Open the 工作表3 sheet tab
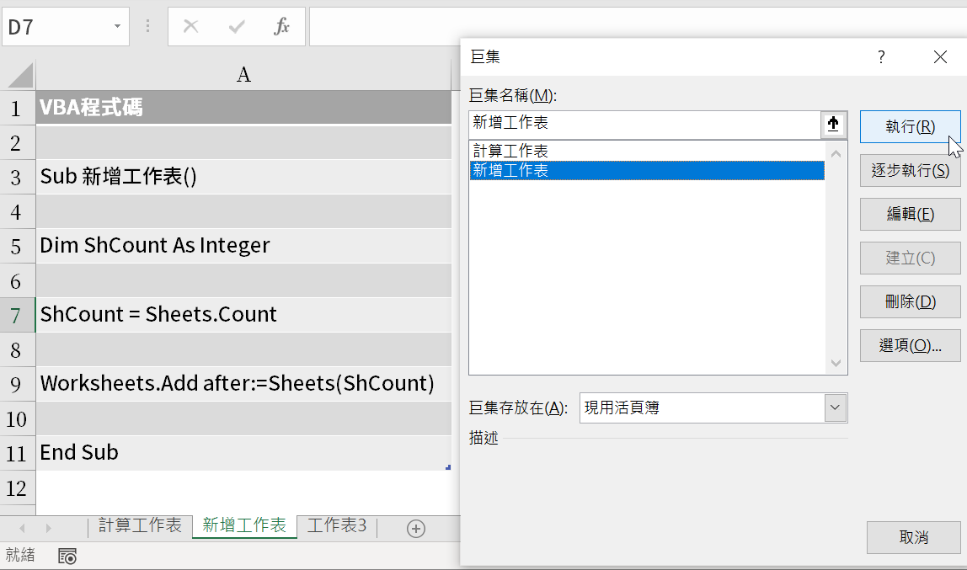 (337, 525)
